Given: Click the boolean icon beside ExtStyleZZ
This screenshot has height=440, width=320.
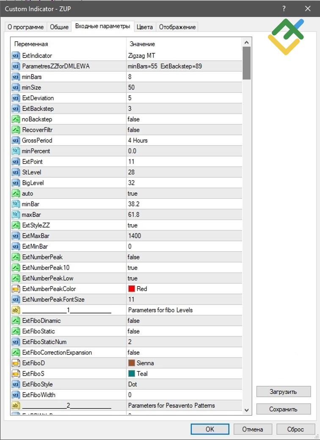Looking at the screenshot, I should click(x=16, y=225).
